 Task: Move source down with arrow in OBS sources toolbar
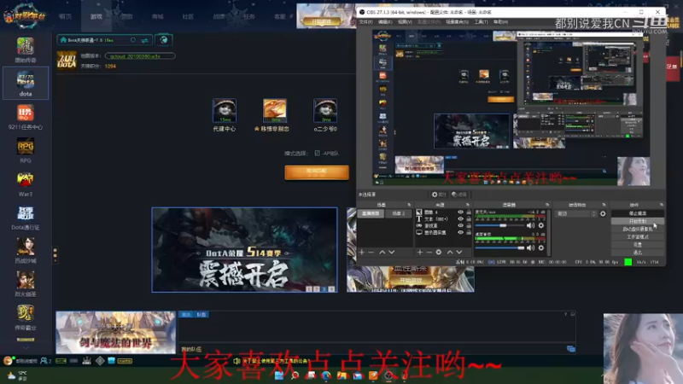coord(459,252)
